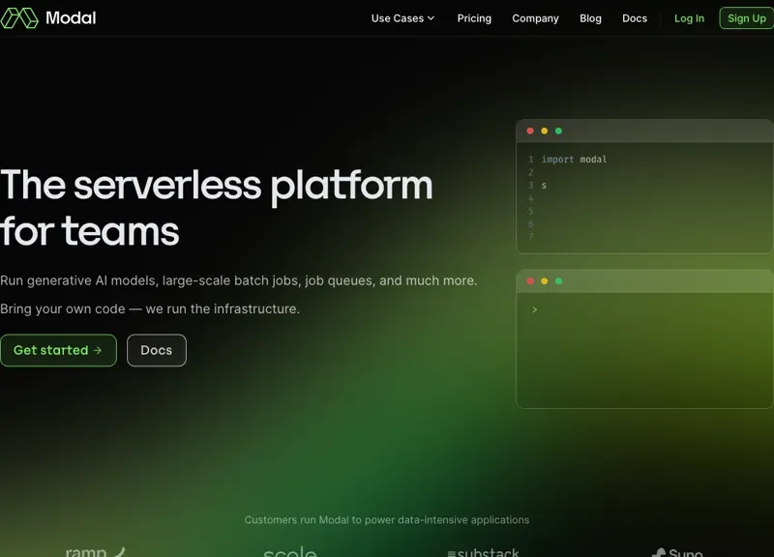Click the Substack customer logo
Viewport: 774px width, 557px height.
pyautogui.click(x=483, y=552)
